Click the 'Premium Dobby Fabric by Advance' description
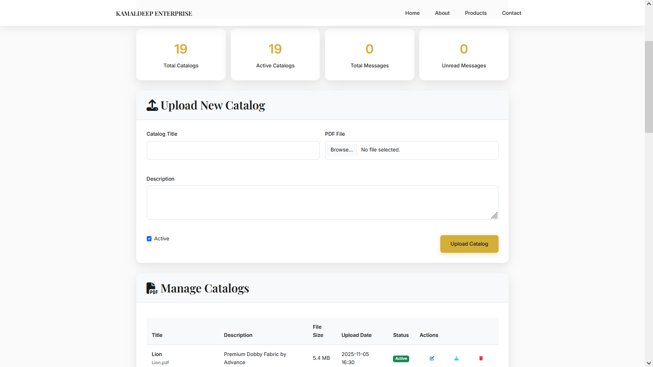Image resolution: width=653 pixels, height=367 pixels. coord(255,358)
